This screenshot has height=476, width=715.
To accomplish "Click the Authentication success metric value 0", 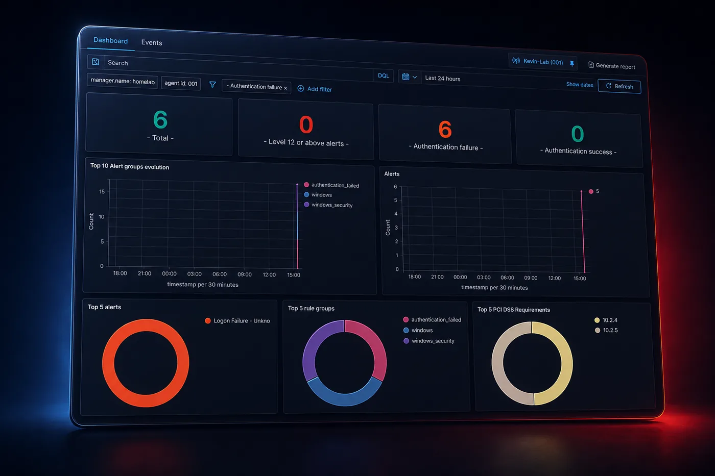I will pyautogui.click(x=577, y=134).
